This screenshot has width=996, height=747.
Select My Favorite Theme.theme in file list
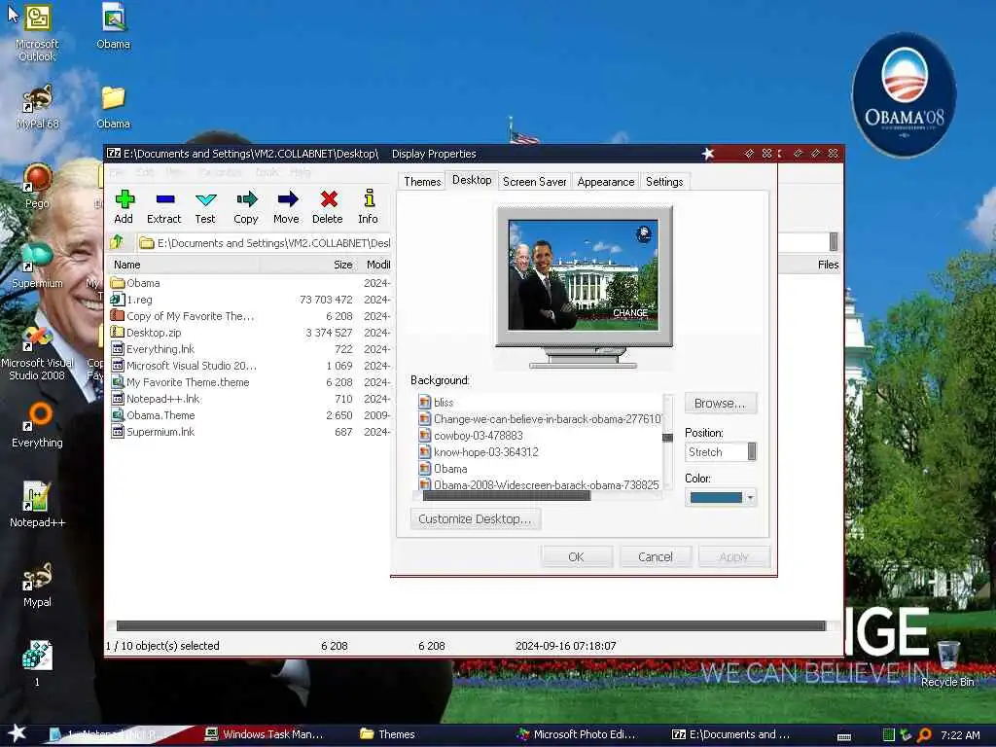click(x=250, y=382)
